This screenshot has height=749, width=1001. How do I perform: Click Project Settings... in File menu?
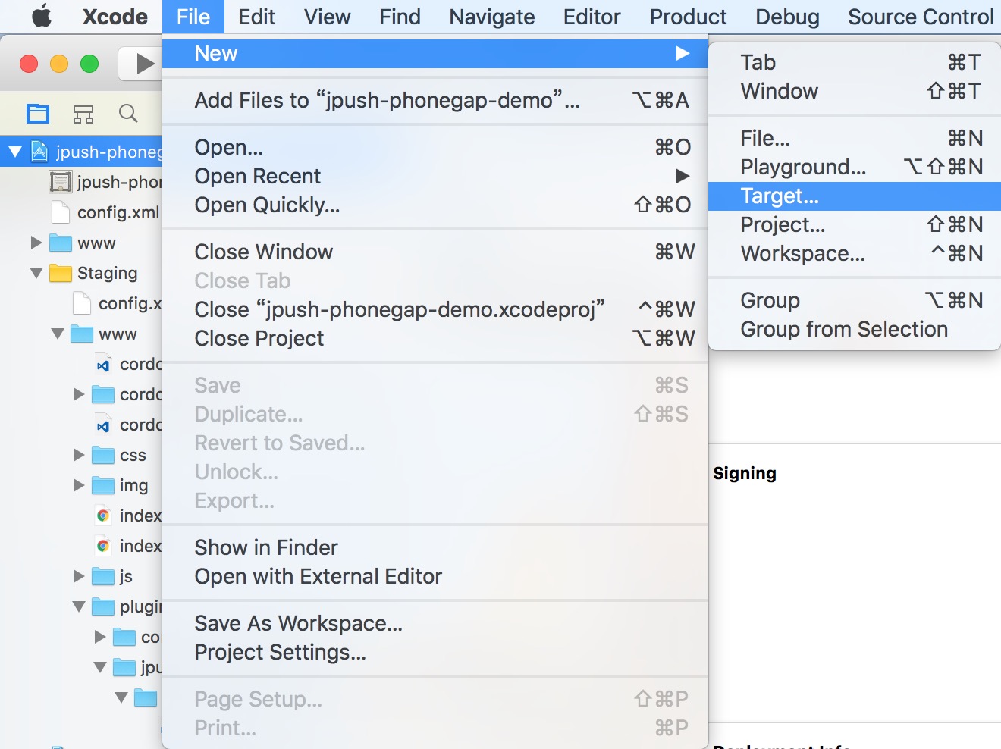click(280, 652)
